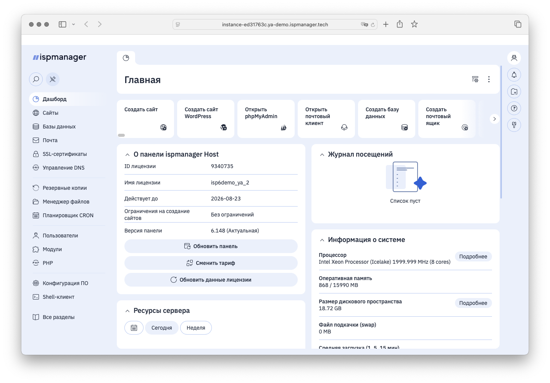Open SSL-сертификаты section
Screen dimensions: 550x383
[67, 154]
